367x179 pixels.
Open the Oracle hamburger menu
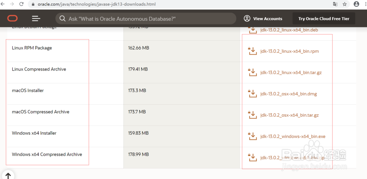pos(36,18)
